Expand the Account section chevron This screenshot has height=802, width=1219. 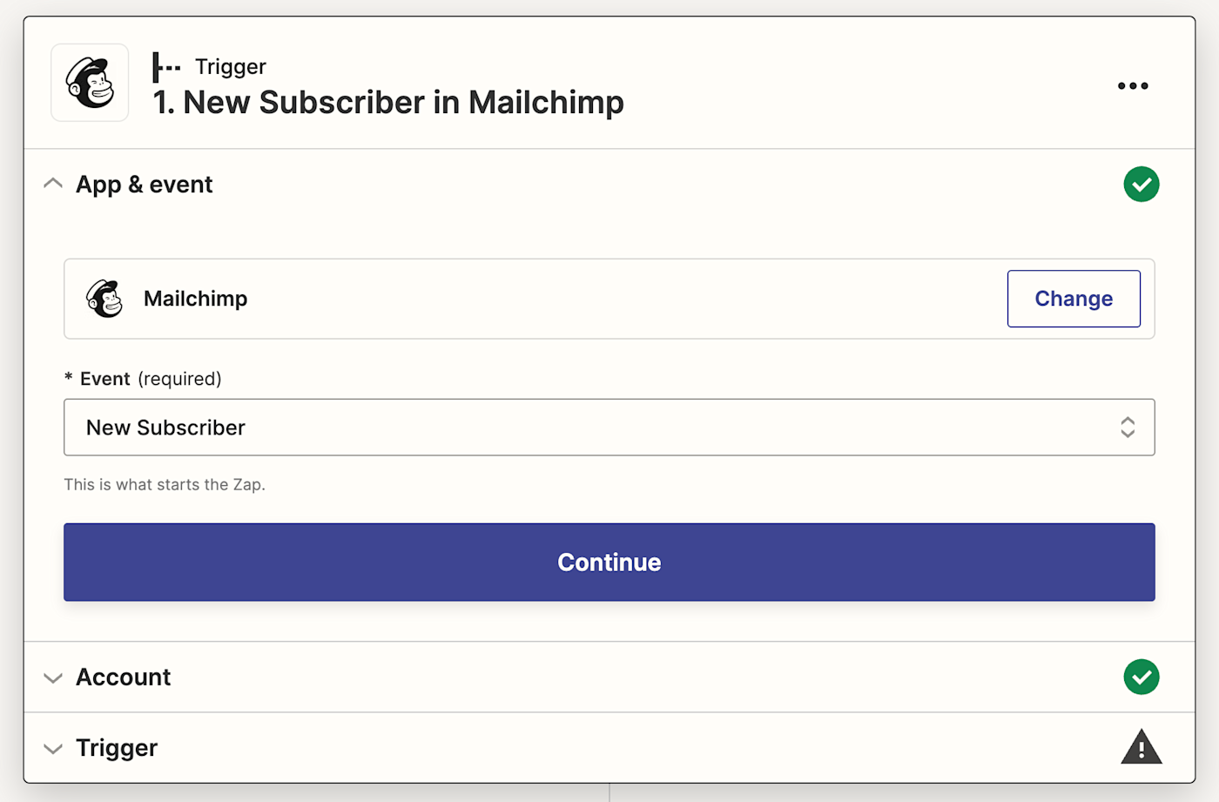(x=53, y=678)
